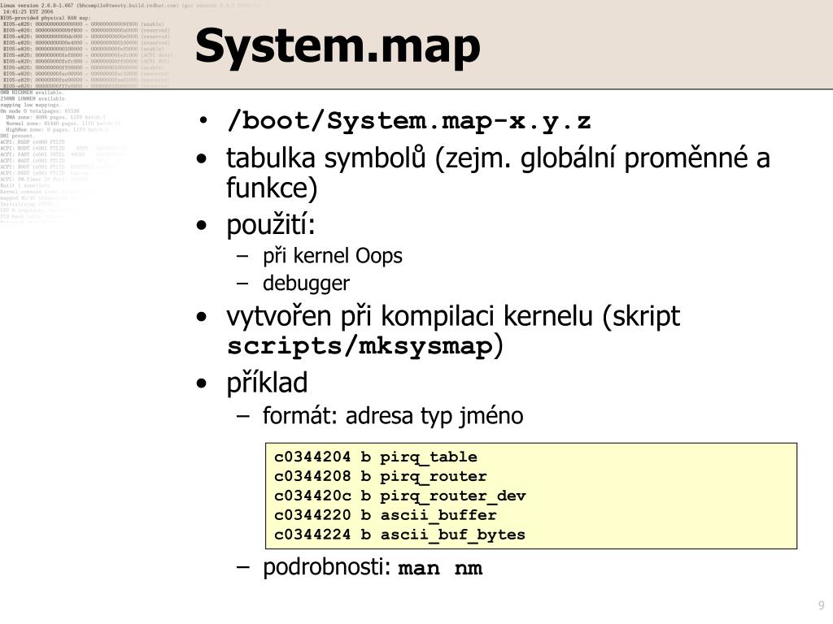Click the bullet starting 'tabulka symbolů'
This screenshot has width=833, height=624.
[498, 173]
